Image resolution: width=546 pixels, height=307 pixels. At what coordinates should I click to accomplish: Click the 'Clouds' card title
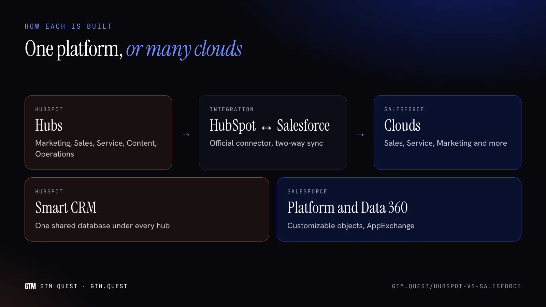click(402, 125)
